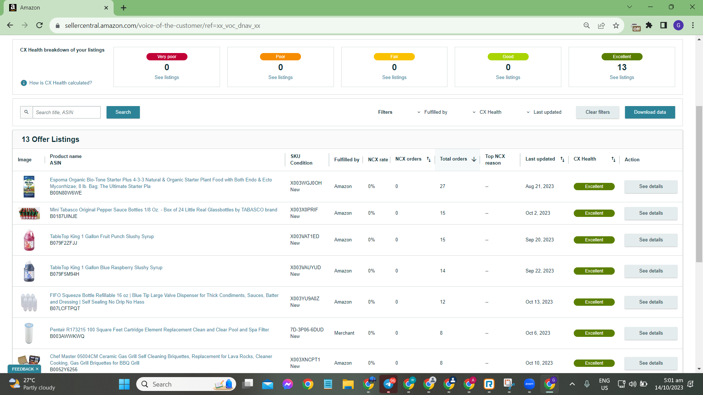This screenshot has width=703, height=395.
Task: Open Chrome's three-dot menu
Action: pyautogui.click(x=693, y=25)
